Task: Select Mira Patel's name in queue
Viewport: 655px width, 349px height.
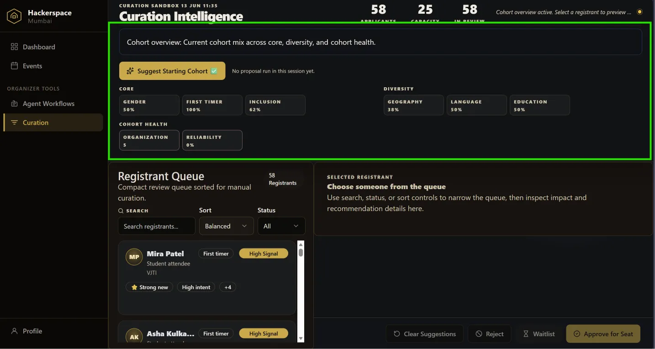Action: [x=165, y=254]
